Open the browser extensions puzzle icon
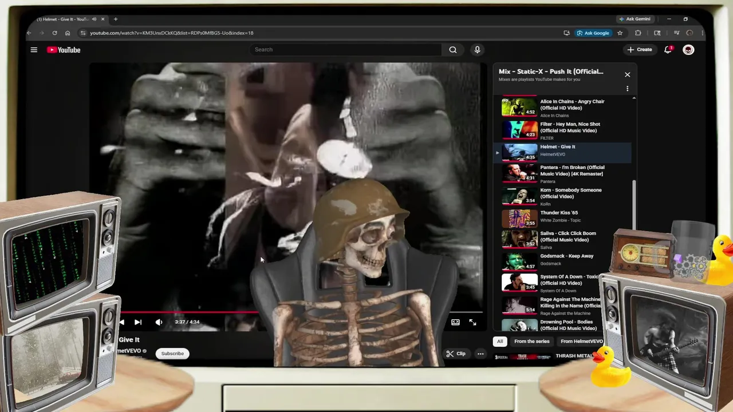 pos(638,33)
